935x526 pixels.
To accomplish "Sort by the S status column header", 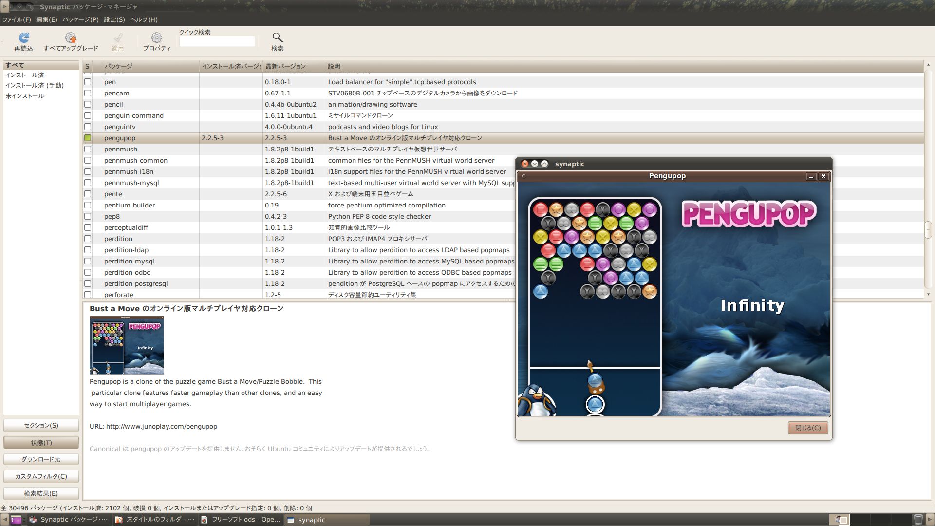I will pos(87,66).
